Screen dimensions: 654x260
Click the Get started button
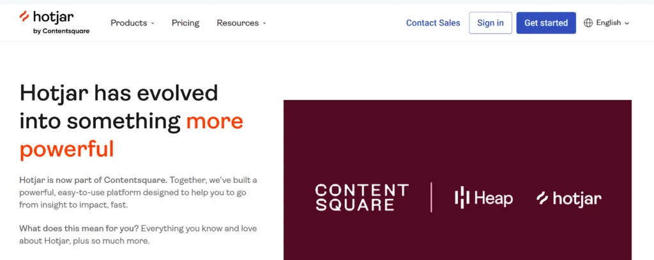pyautogui.click(x=546, y=23)
